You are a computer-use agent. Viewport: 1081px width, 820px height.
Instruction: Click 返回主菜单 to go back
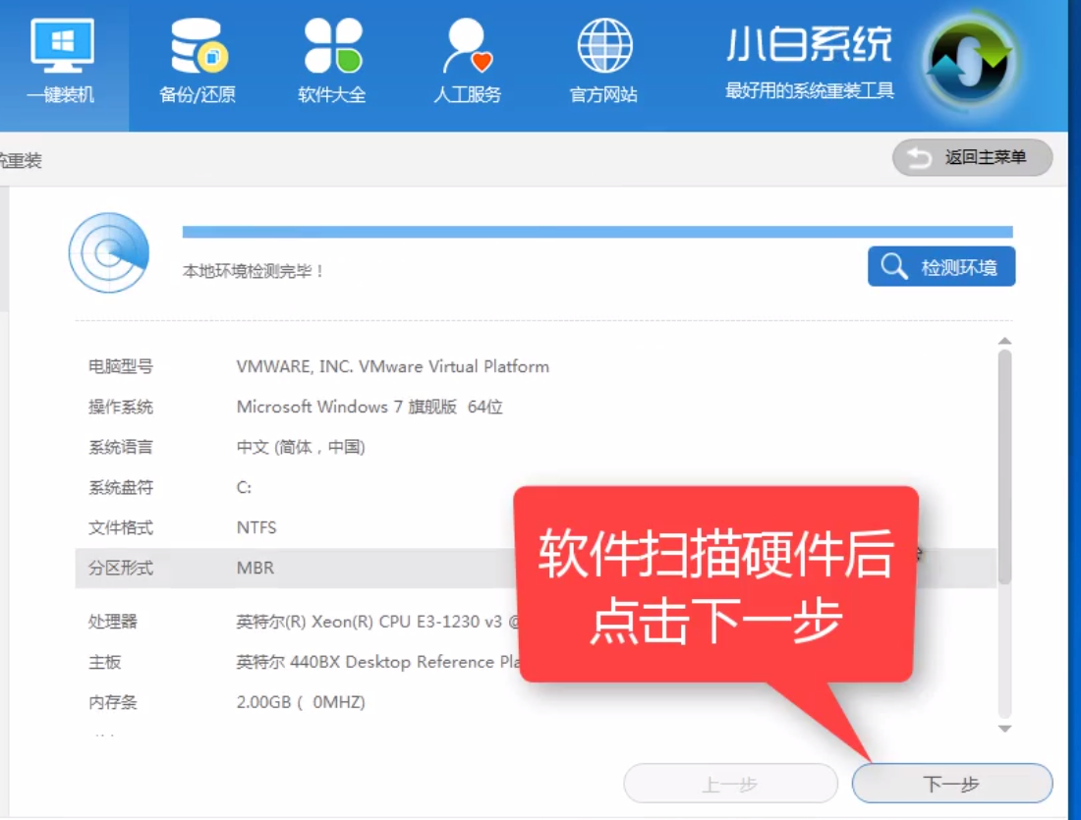click(x=971, y=158)
